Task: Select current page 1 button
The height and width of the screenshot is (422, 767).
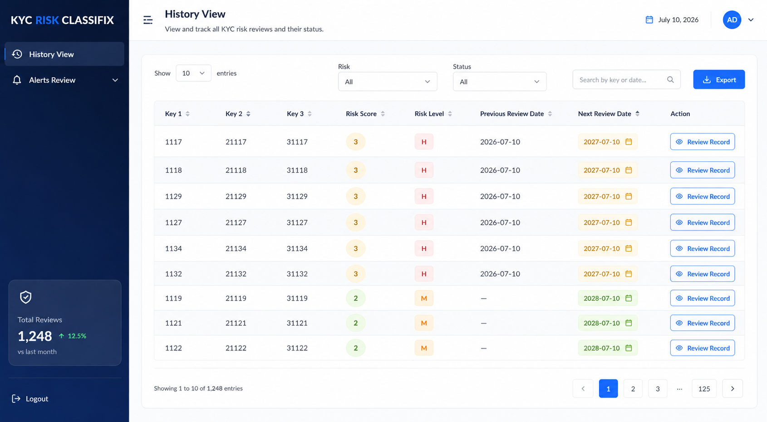Action: coord(609,388)
